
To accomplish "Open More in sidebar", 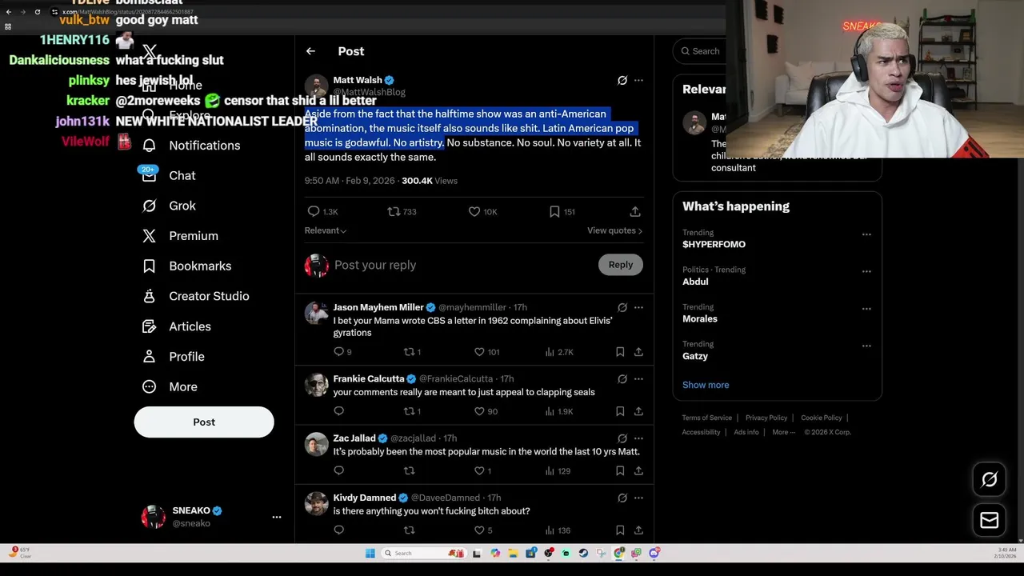I will pos(170,386).
